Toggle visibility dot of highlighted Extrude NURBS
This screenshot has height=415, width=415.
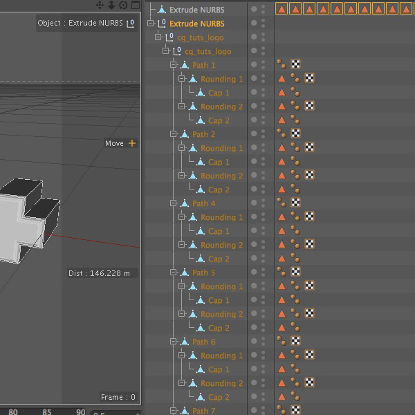[x=254, y=23]
